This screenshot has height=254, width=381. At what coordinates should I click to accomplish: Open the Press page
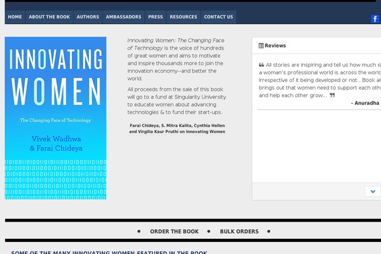(x=156, y=17)
